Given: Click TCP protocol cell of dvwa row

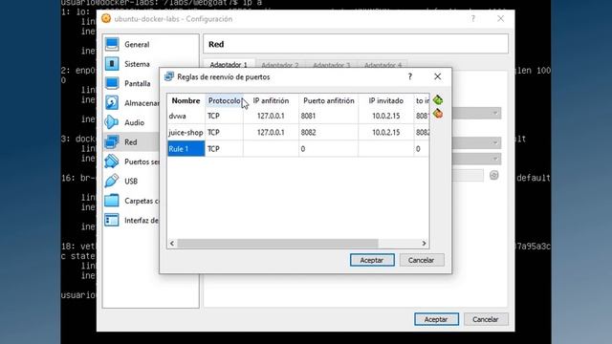Looking at the screenshot, I should pyautogui.click(x=224, y=116).
